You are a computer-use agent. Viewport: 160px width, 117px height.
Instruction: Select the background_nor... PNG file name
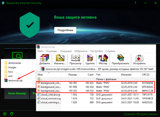(x=51, y=87)
